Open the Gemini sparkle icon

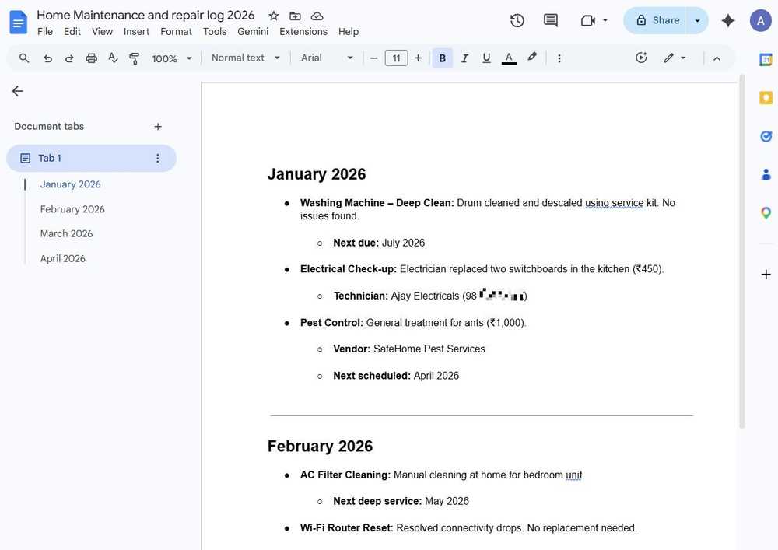(728, 20)
